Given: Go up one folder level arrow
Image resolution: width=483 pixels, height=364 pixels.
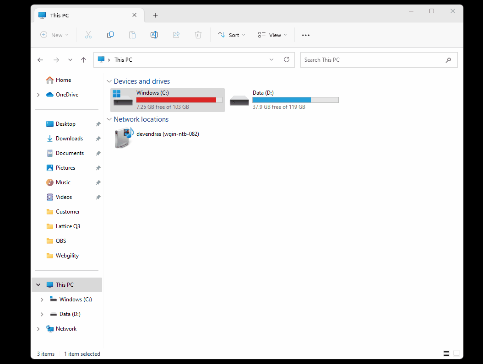Looking at the screenshot, I should click(83, 60).
